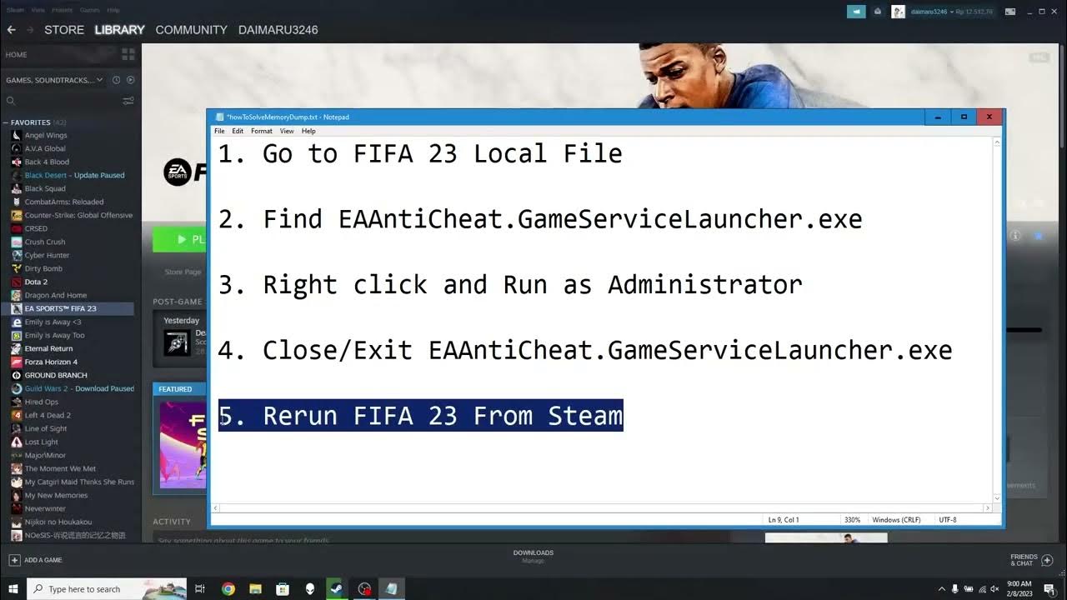Open Windows Start menu
Image resolution: width=1067 pixels, height=600 pixels.
click(x=13, y=589)
